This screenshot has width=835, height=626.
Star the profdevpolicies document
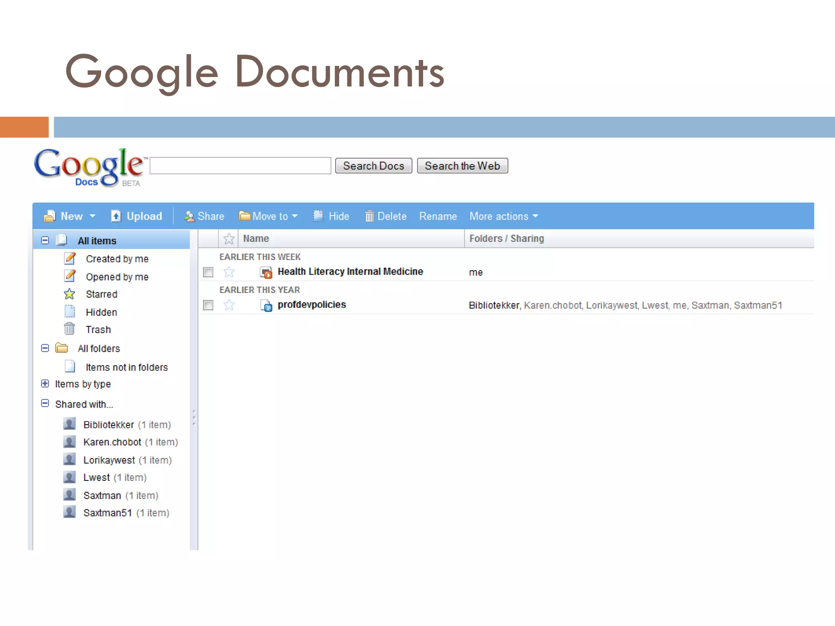(x=229, y=305)
